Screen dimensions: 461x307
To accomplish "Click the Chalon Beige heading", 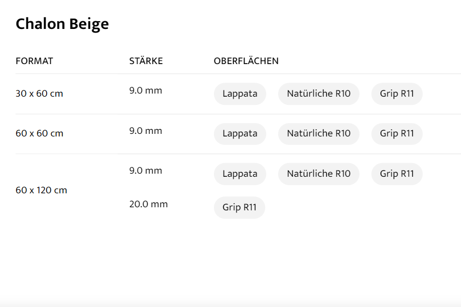I will [62, 24].
